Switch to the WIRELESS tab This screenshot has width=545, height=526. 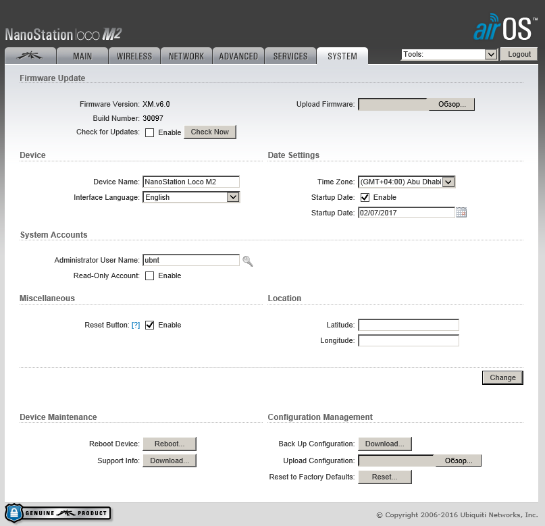[134, 56]
